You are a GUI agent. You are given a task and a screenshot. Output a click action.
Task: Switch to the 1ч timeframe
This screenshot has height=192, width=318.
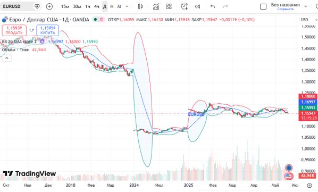[88, 6]
